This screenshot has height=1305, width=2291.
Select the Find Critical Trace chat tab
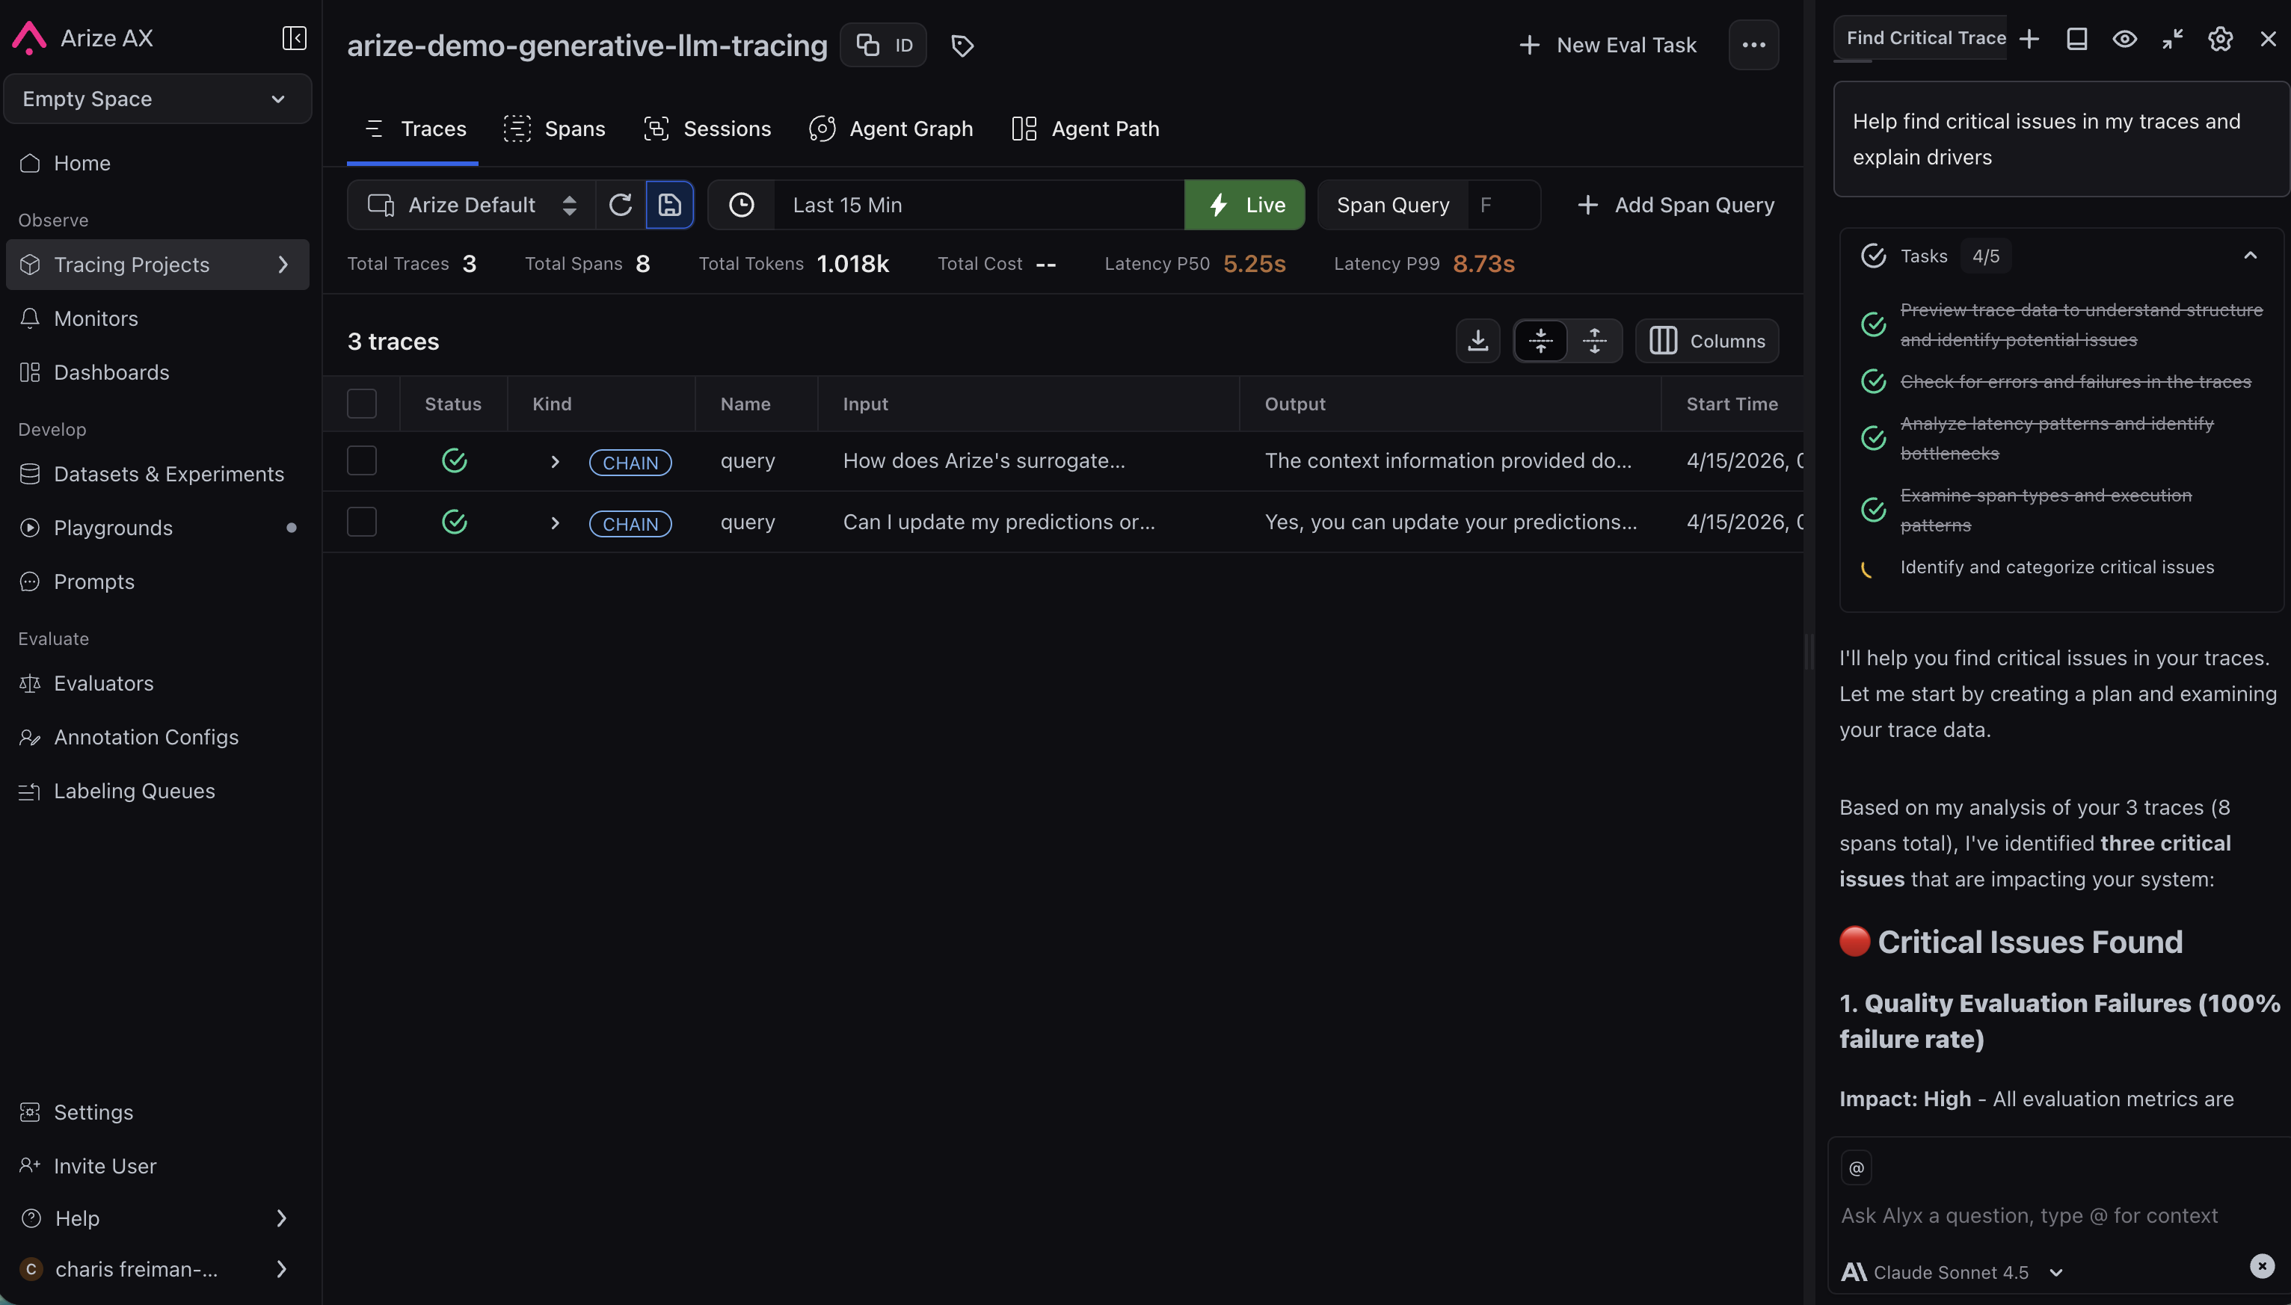pyautogui.click(x=1921, y=37)
